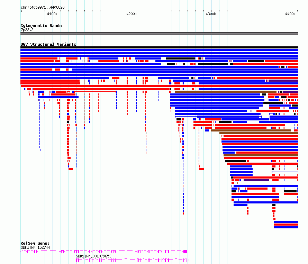Click the gray 7p22.2 cytogenetic band bar

pos(159,34)
